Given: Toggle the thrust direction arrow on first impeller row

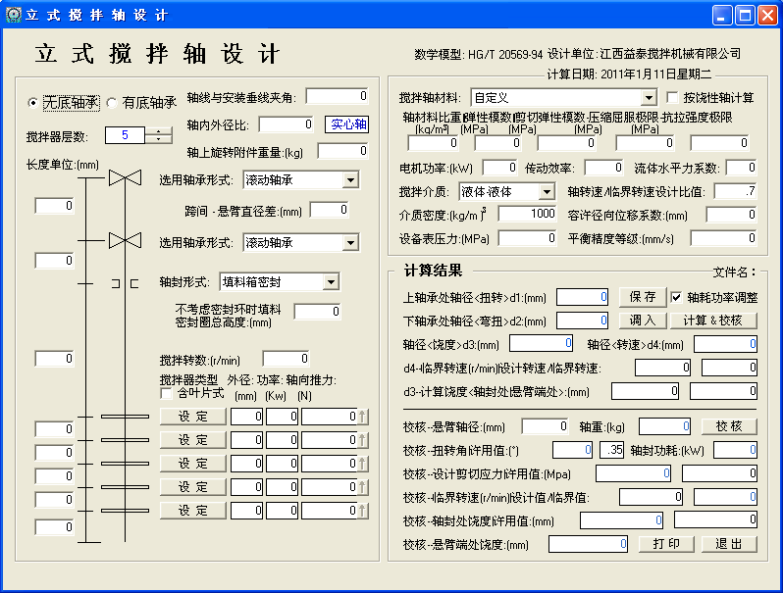Looking at the screenshot, I should [x=363, y=417].
